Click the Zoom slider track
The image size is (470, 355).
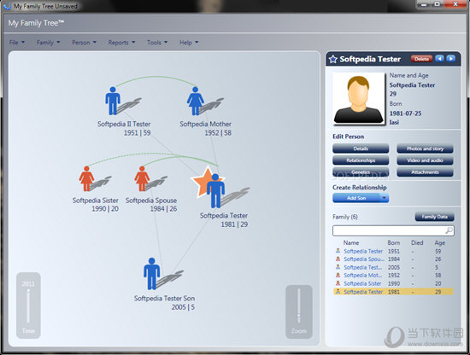(x=299, y=306)
